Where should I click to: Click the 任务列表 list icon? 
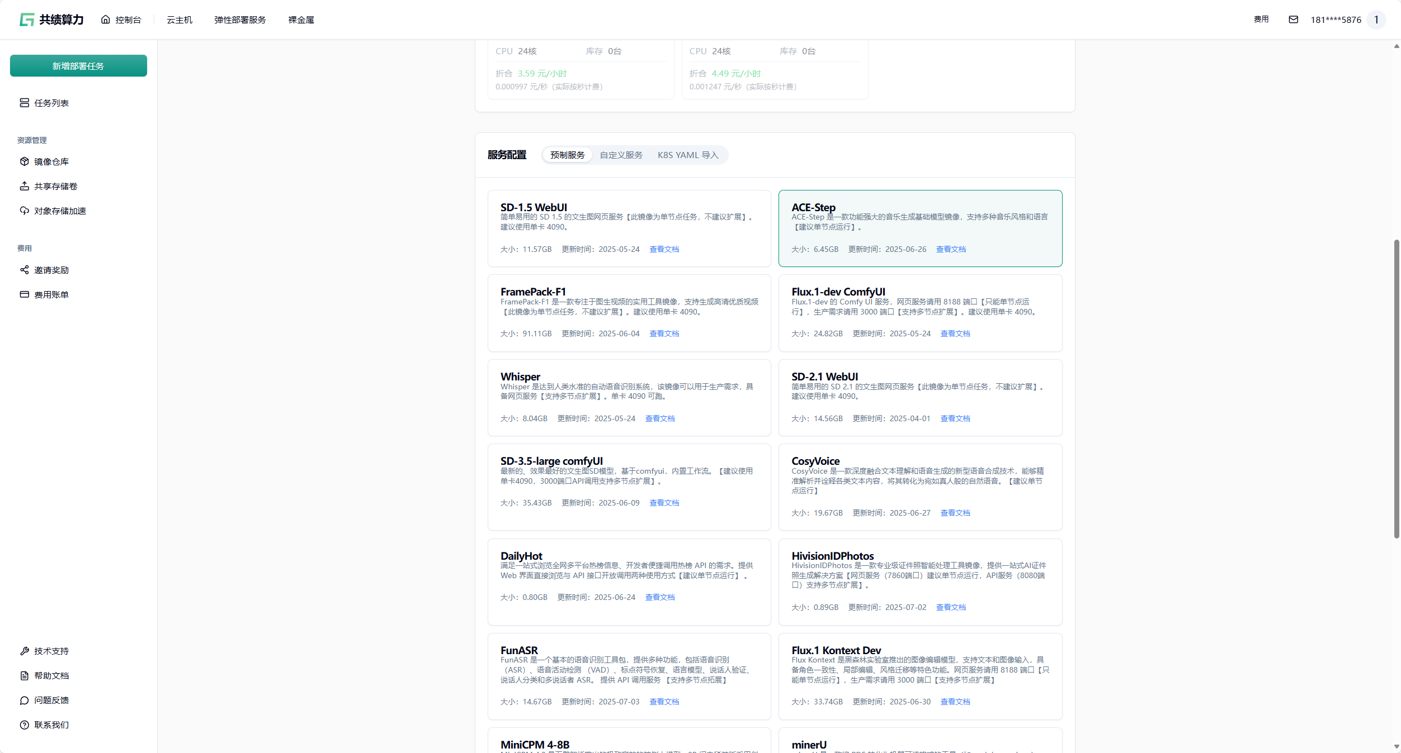point(24,103)
